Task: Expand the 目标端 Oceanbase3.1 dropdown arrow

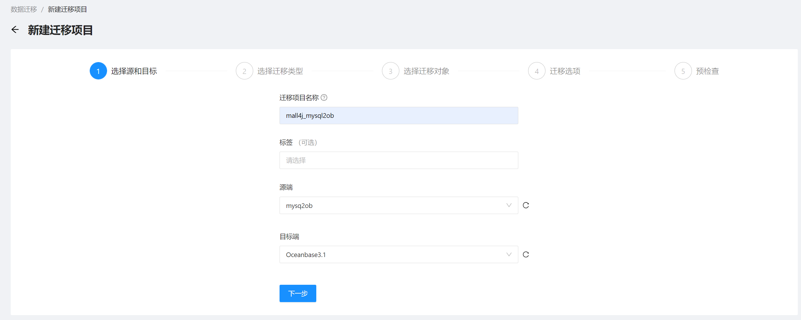Action: pos(509,254)
